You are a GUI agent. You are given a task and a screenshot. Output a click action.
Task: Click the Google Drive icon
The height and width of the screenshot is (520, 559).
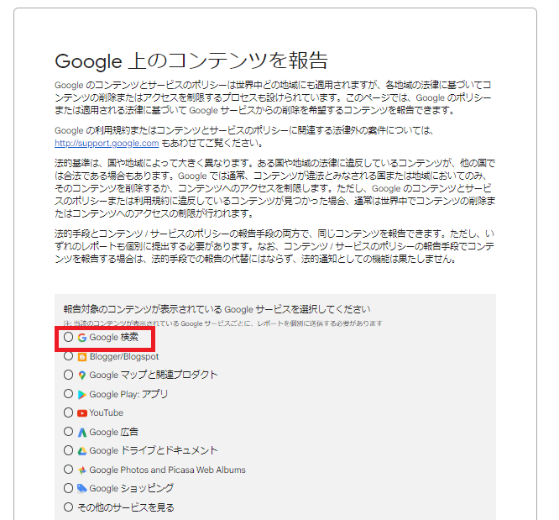pos(82,451)
